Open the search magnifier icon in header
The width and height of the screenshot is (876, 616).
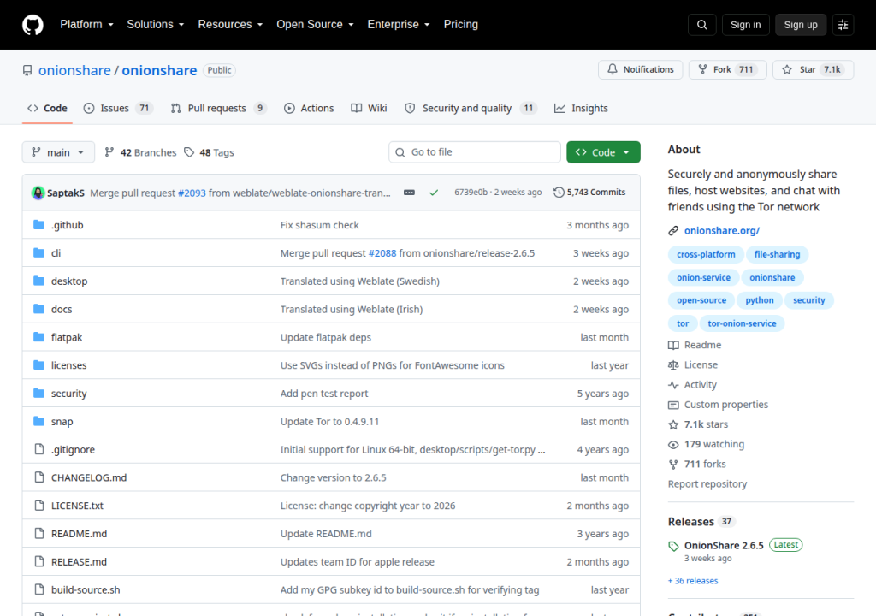click(x=701, y=25)
